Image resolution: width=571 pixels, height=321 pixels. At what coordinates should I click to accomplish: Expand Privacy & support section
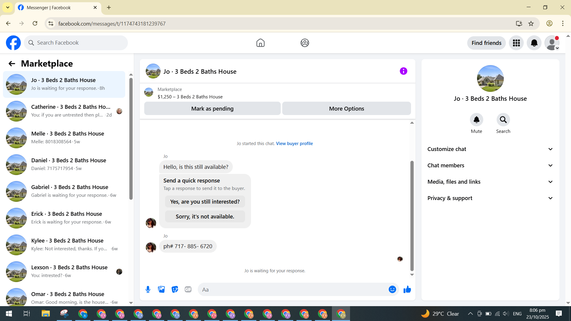(x=490, y=198)
